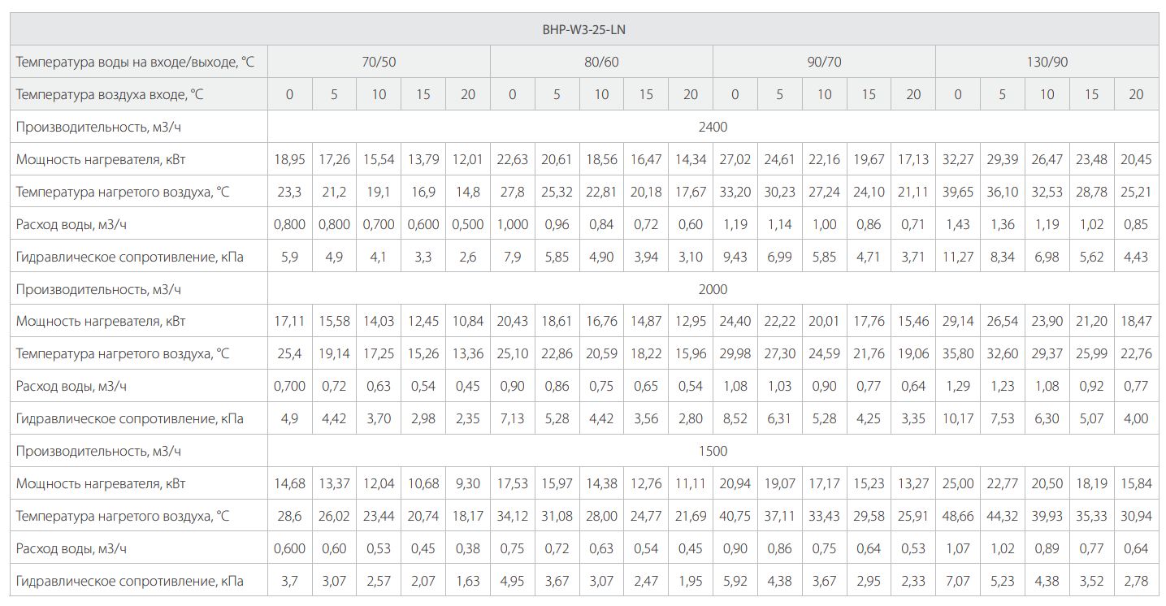Image resolution: width=1166 pixels, height=606 pixels.
Task: Select the 130/90 water temperature header
Action: pos(1047,62)
